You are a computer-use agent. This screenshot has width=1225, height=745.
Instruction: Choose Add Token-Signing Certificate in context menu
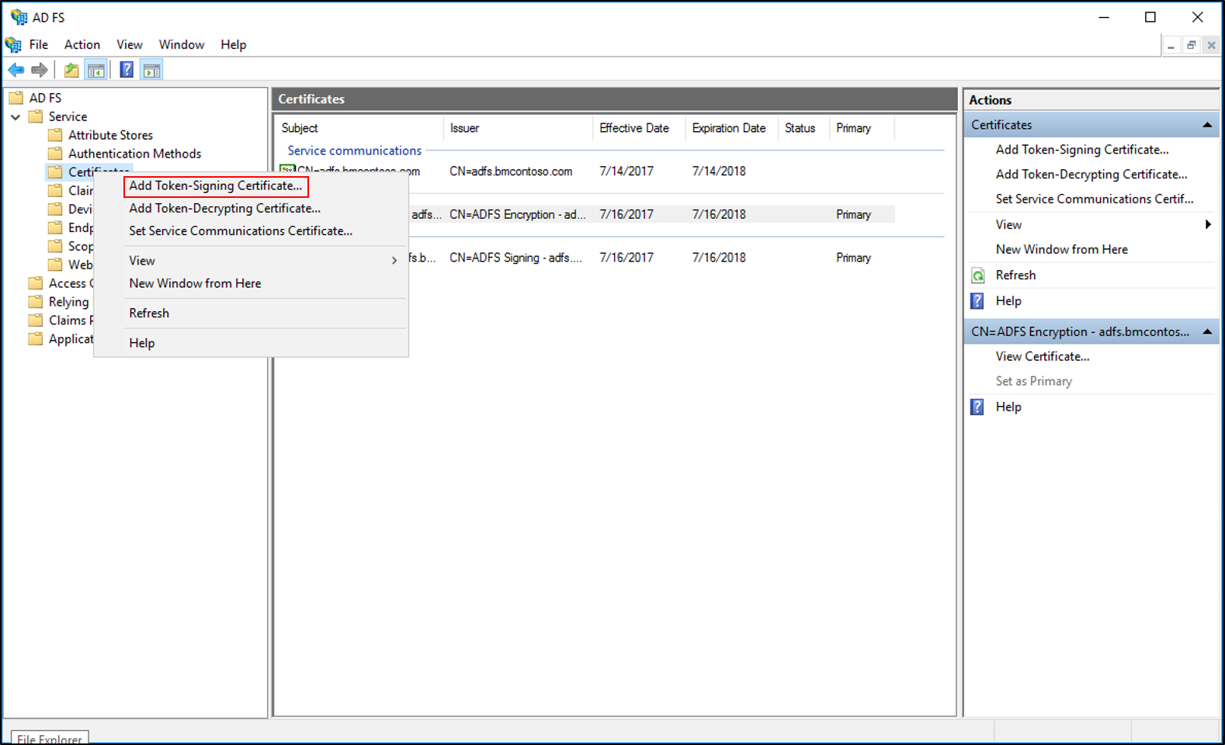[216, 186]
